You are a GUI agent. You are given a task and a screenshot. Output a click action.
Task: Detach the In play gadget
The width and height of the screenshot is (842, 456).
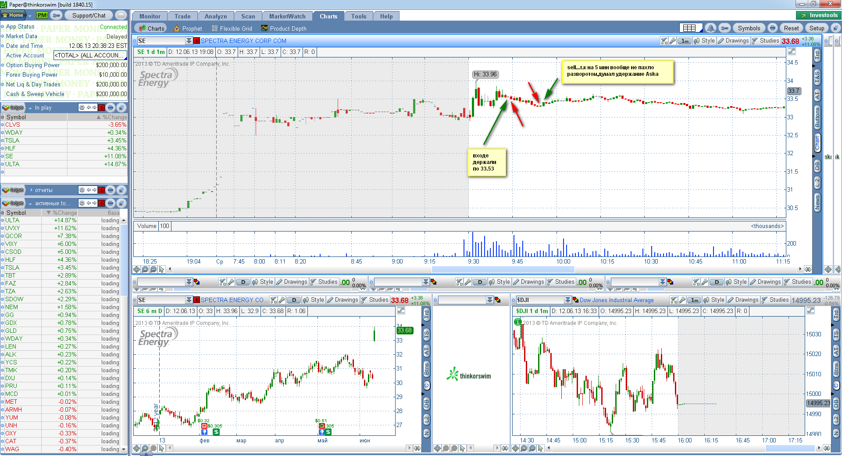point(121,107)
